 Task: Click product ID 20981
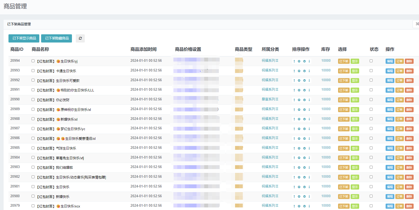click(15, 186)
